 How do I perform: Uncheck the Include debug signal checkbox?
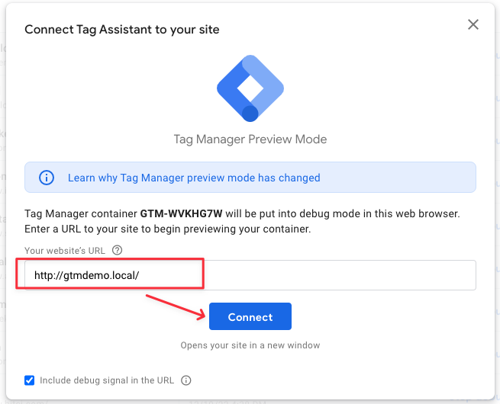pyautogui.click(x=30, y=380)
